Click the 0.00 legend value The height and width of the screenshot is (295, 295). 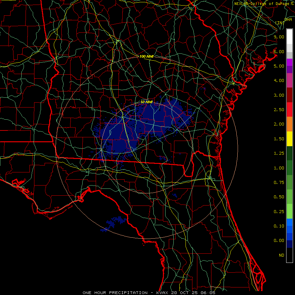(279, 241)
